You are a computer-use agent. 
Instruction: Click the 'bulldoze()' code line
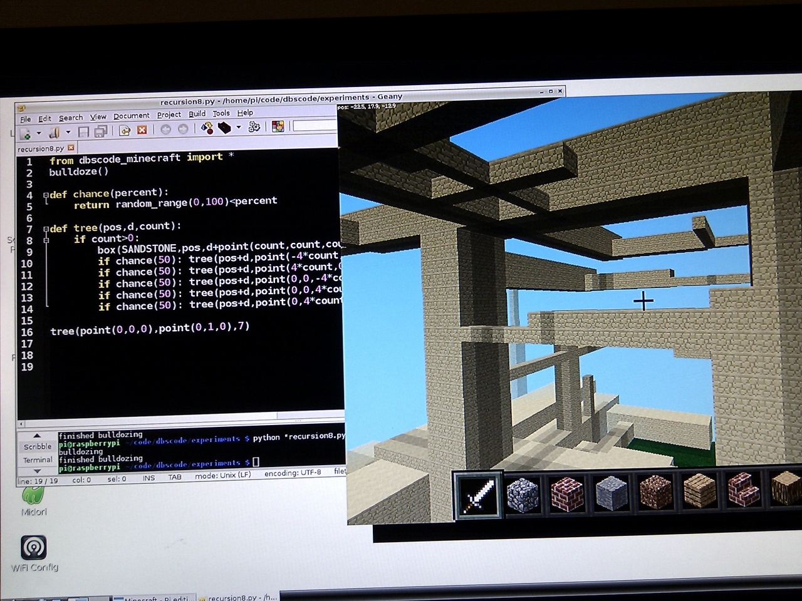click(x=79, y=172)
